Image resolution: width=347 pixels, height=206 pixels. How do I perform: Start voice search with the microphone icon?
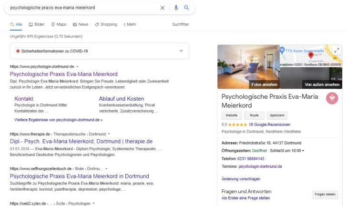click(x=176, y=8)
